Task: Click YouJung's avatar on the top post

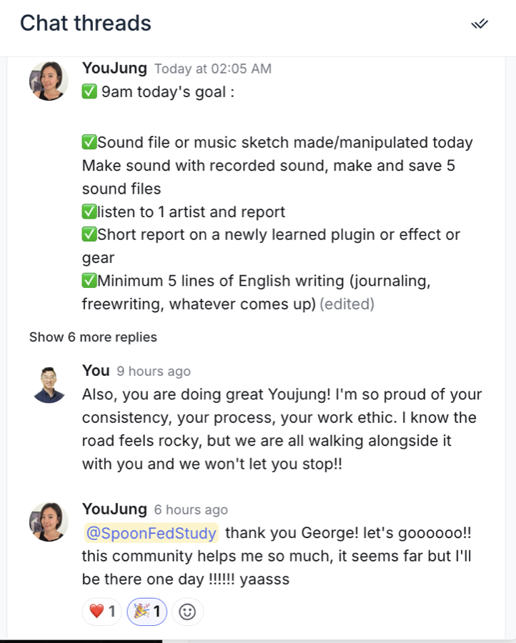Action: click(x=49, y=81)
